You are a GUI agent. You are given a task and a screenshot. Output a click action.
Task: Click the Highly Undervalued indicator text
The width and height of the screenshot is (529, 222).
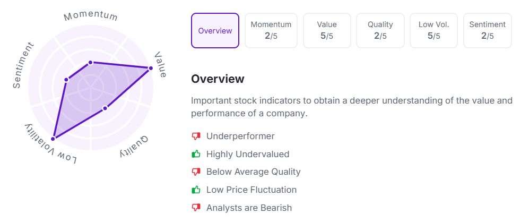[248, 155]
